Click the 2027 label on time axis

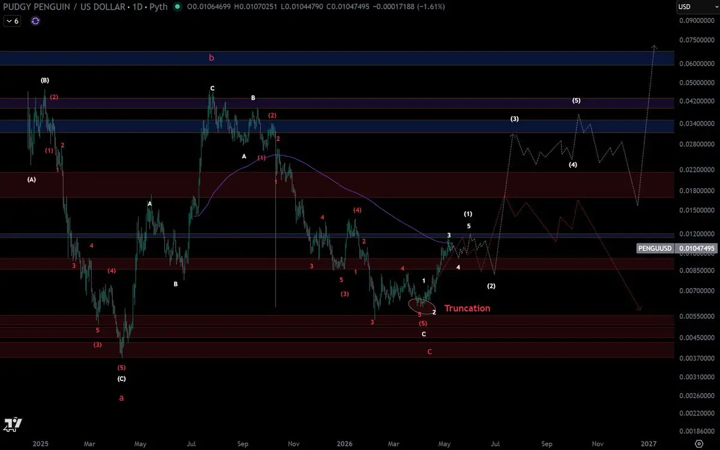point(648,443)
